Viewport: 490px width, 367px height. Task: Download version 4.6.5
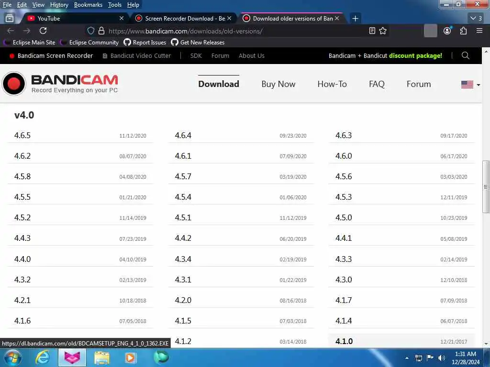[80, 135]
